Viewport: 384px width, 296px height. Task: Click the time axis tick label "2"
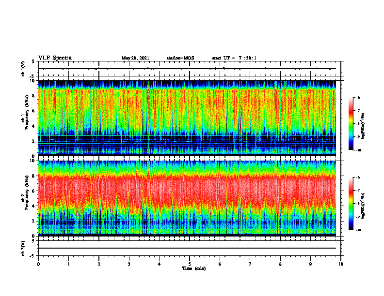tap(99, 264)
